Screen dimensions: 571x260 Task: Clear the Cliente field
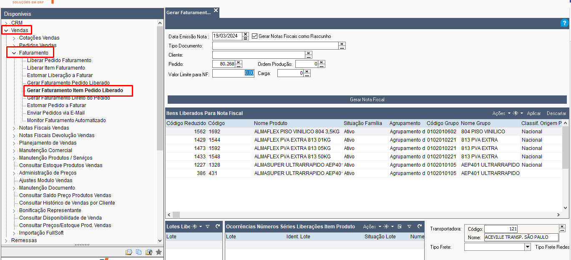click(309, 53)
